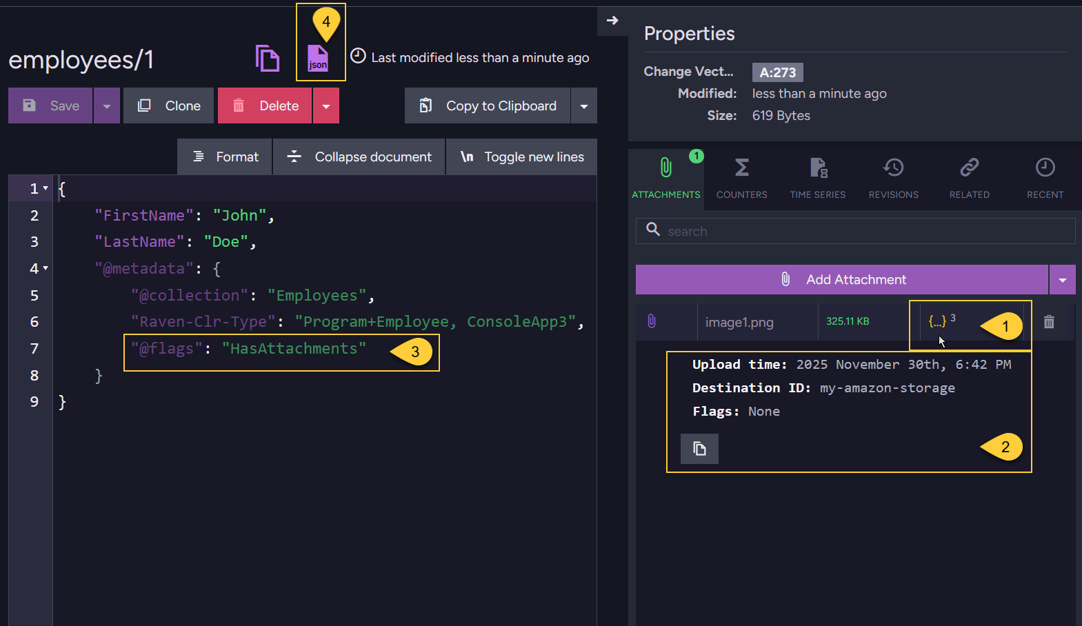Image resolution: width=1082 pixels, height=626 pixels.
Task: Fold the root object at line 1
Action: click(46, 188)
